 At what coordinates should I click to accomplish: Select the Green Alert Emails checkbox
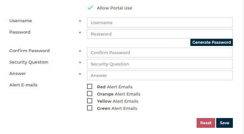click(90, 108)
